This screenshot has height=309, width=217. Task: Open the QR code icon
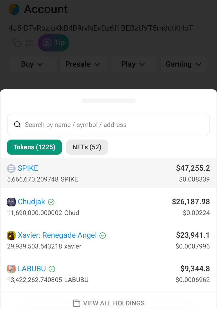[29, 43]
